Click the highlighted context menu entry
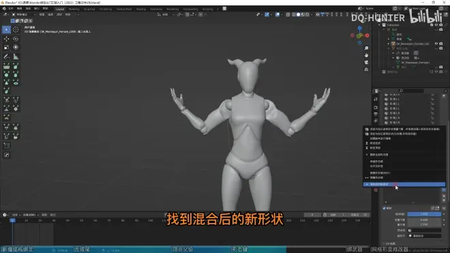Viewport: 450px width, 253px height. point(404,184)
